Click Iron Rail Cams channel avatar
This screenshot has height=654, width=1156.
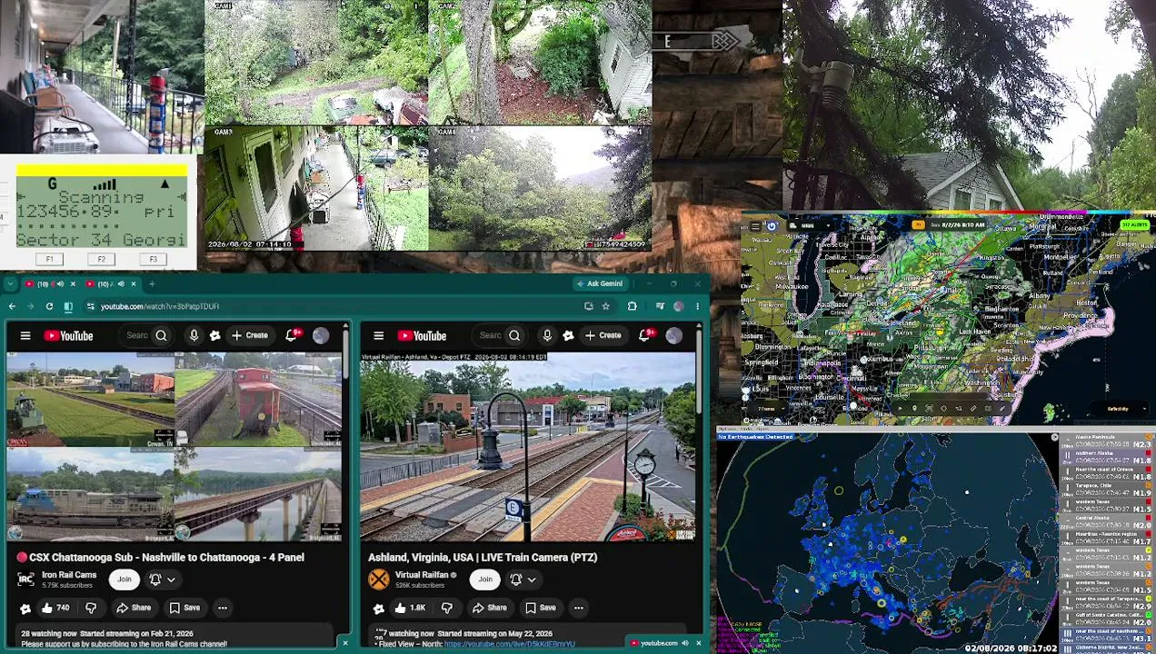[25, 580]
